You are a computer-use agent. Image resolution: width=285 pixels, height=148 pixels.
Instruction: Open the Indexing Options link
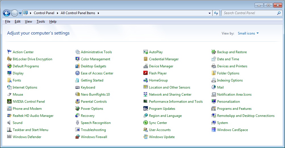[x=230, y=80]
